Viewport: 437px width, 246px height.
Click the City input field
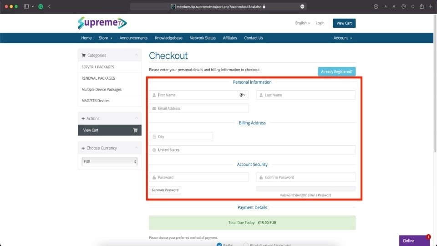pyautogui.click(x=181, y=137)
